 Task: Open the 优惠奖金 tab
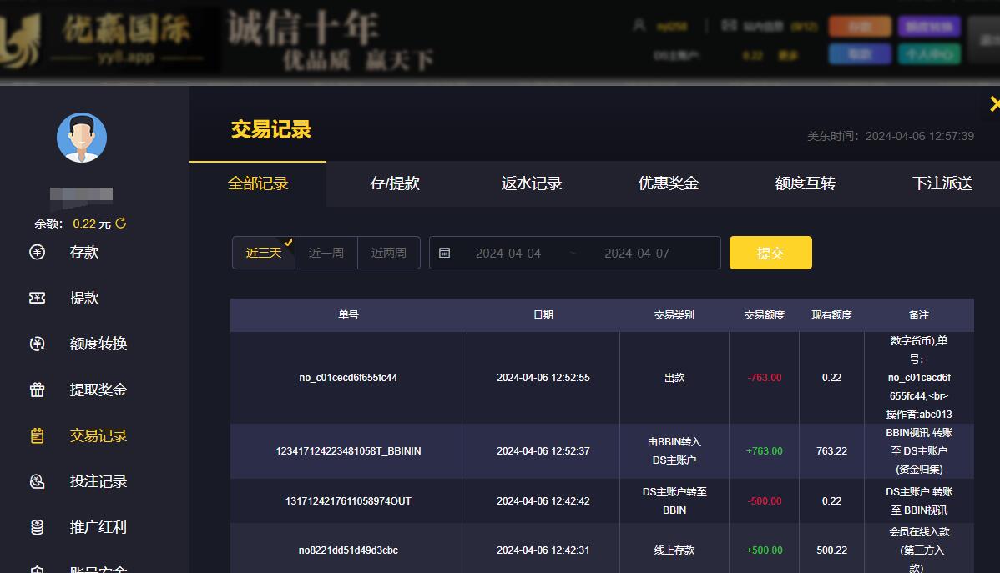668,183
